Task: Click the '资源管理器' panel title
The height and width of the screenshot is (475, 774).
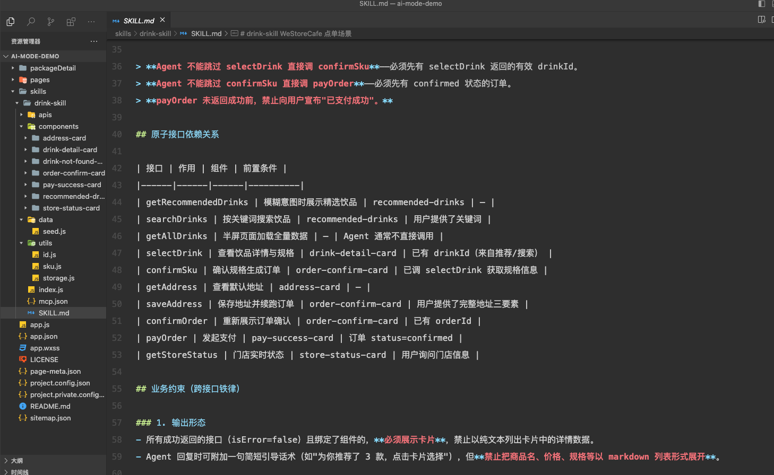Action: pos(25,41)
